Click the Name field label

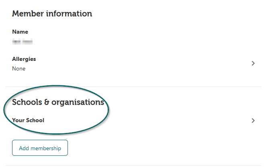(20, 32)
